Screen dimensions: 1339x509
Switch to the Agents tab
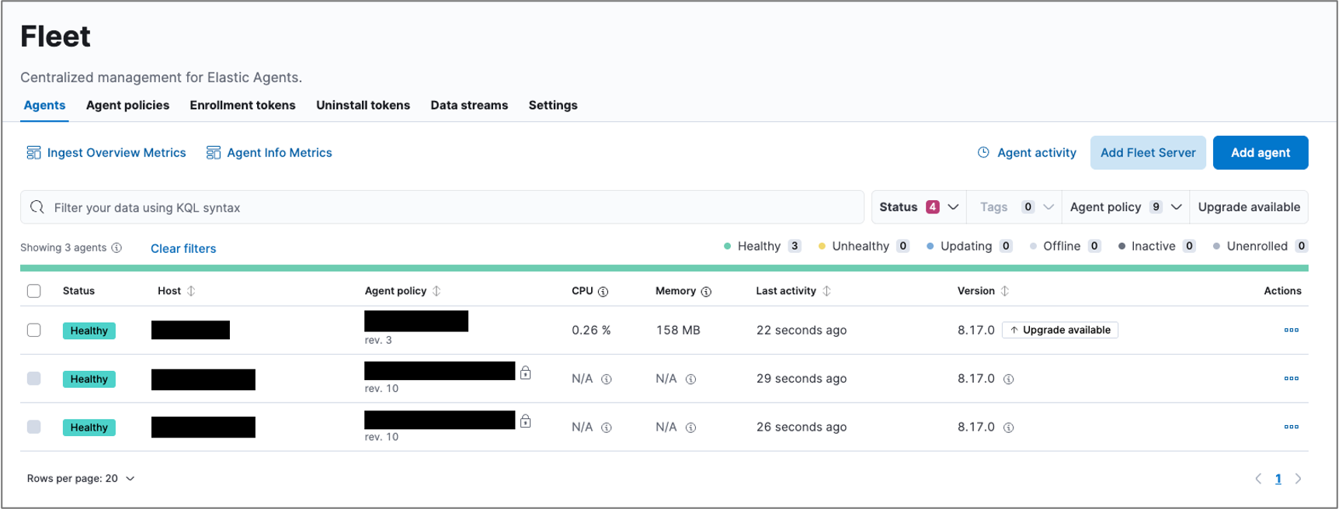[x=44, y=105]
